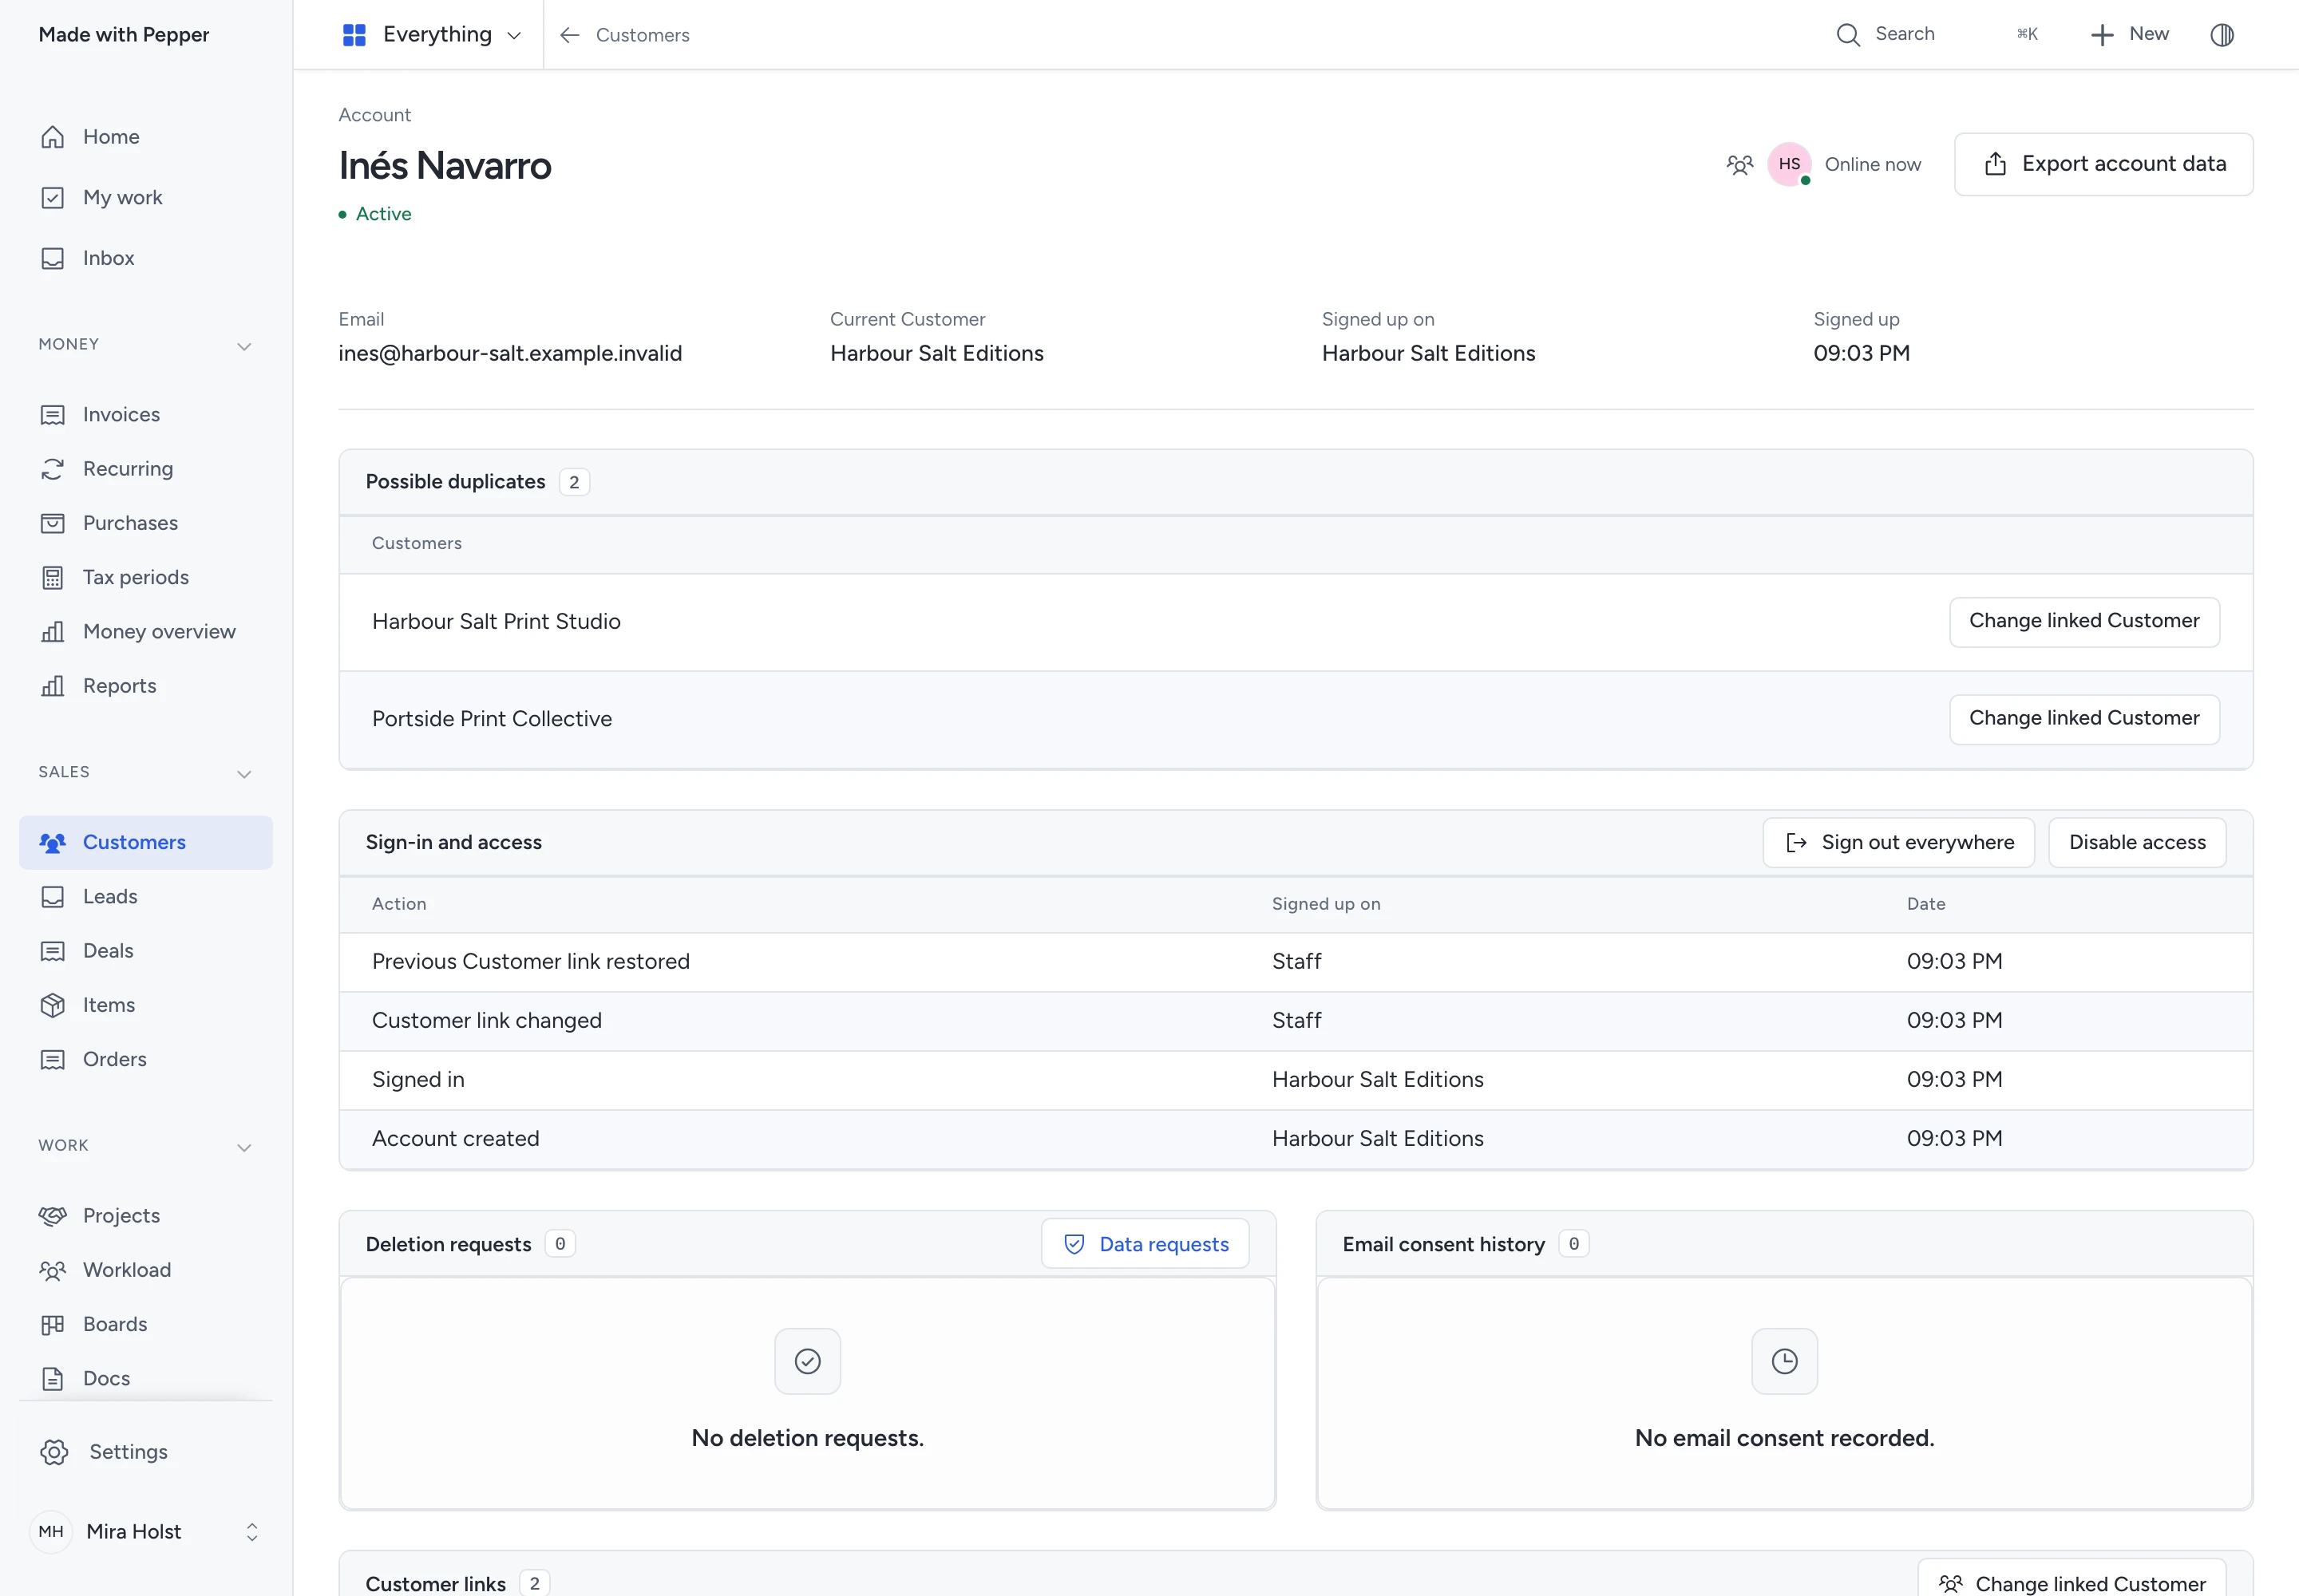Click the back arrow beside Customers

570,35
